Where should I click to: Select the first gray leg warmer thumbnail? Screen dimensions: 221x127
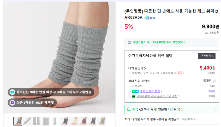[x=18, y=121]
